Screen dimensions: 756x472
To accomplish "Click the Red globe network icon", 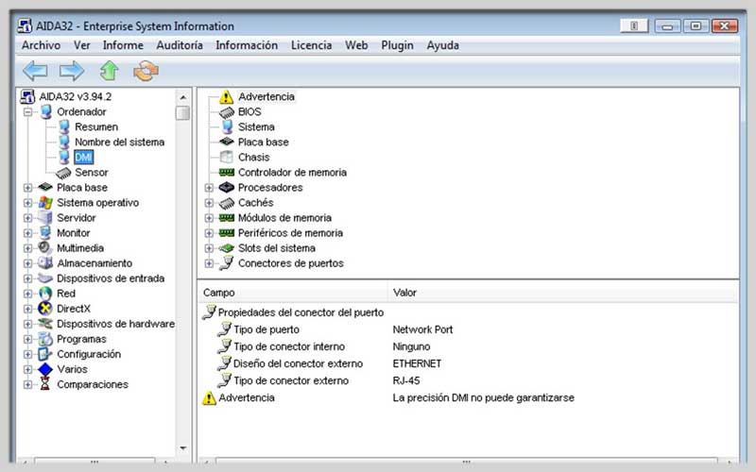I will pos(45,294).
